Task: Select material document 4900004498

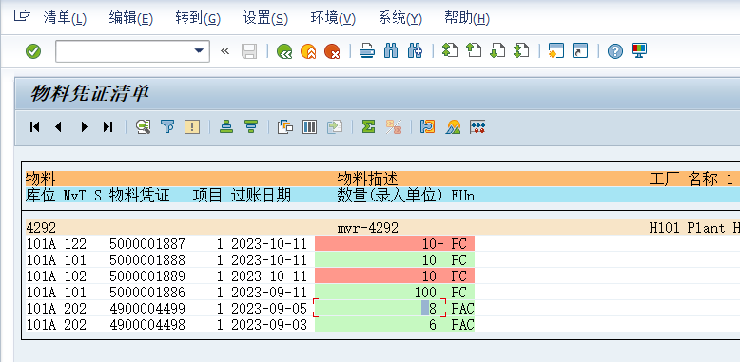Action: point(147,324)
